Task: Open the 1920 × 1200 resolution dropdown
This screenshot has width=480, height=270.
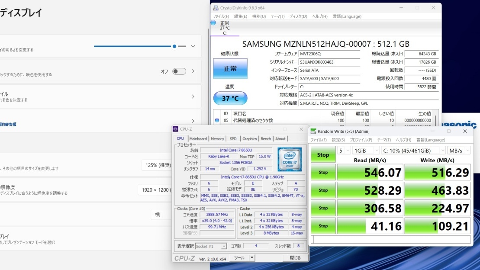Action: [x=155, y=190]
